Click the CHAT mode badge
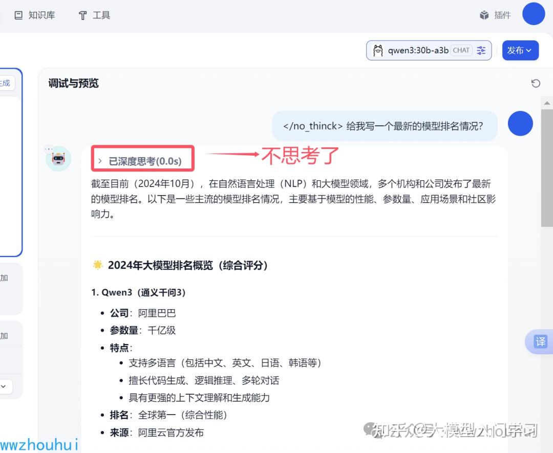 [x=461, y=50]
